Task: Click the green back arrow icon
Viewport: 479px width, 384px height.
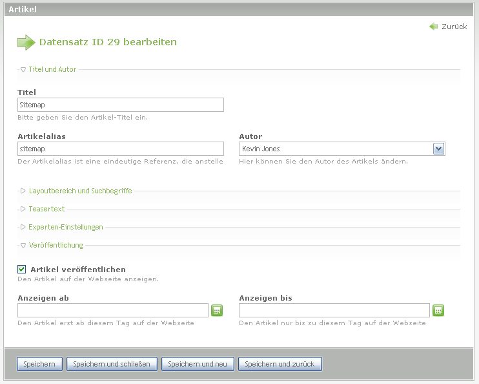Action: click(x=433, y=27)
